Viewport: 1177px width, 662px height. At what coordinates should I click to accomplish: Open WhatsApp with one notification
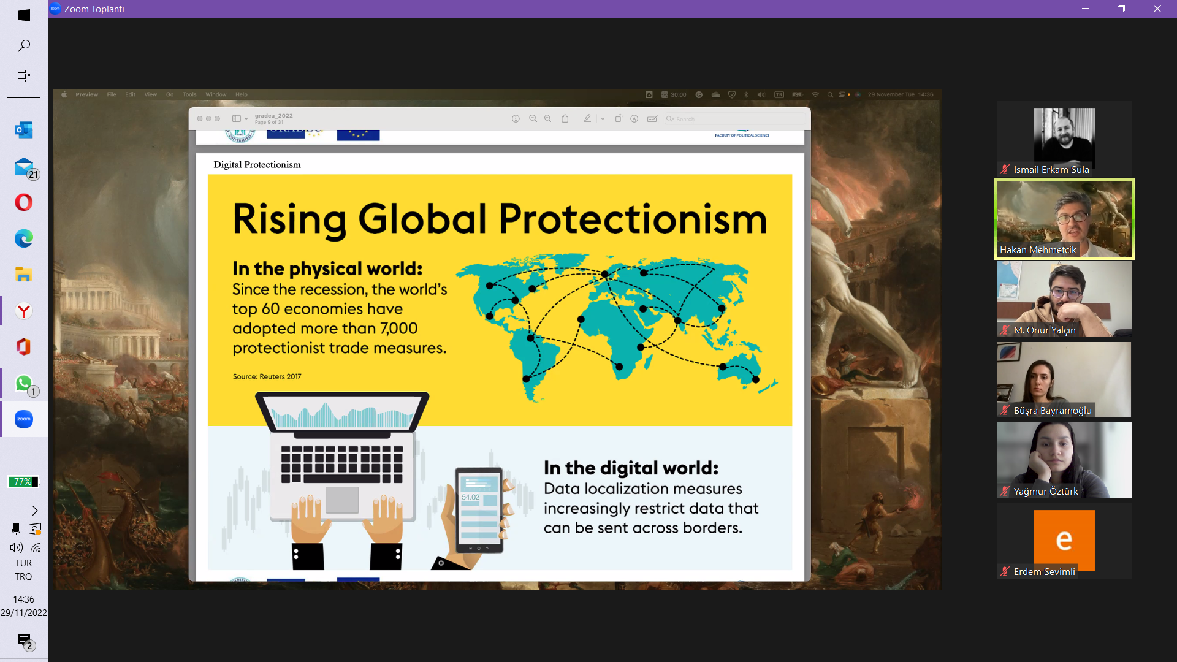[x=23, y=384]
